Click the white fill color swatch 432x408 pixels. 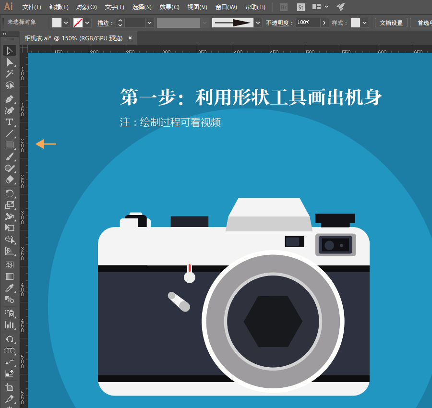coord(57,23)
